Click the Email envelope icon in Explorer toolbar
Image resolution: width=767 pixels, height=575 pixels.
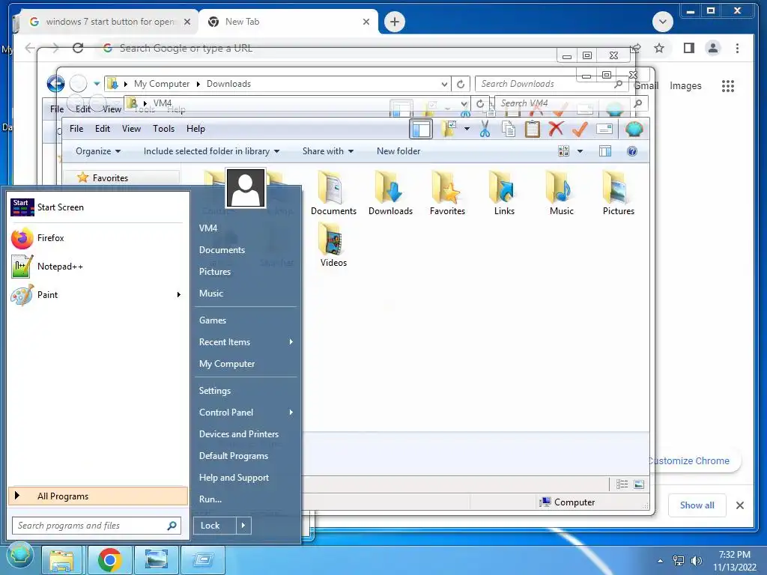[x=604, y=129]
